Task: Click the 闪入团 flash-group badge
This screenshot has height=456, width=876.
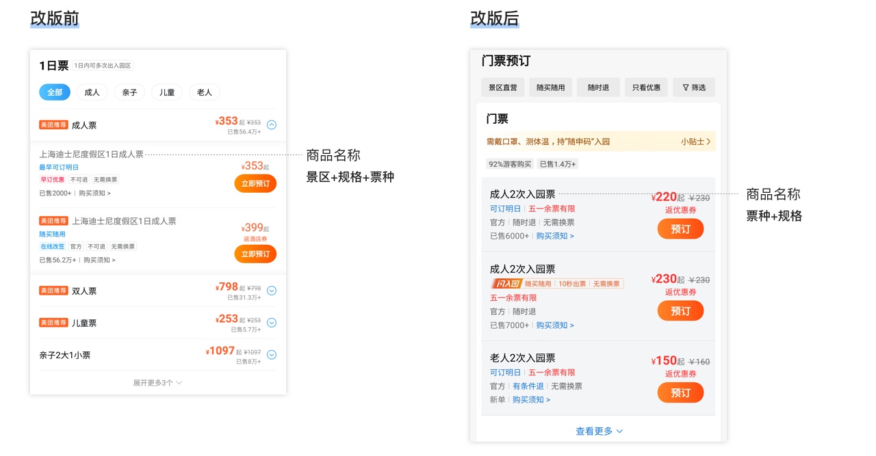Action: click(506, 283)
